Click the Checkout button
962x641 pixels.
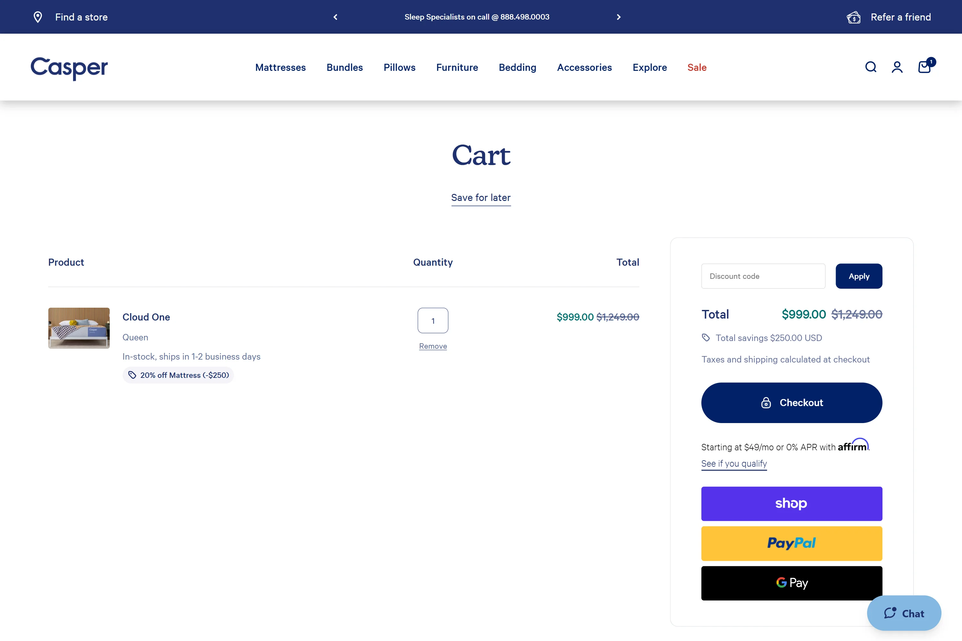(791, 403)
